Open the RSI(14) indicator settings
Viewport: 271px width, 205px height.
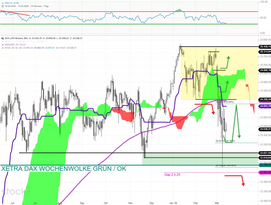9,2
